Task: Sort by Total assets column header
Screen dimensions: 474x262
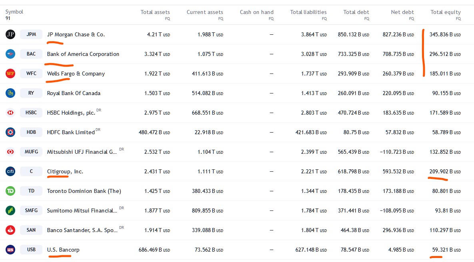Action: pos(155,12)
